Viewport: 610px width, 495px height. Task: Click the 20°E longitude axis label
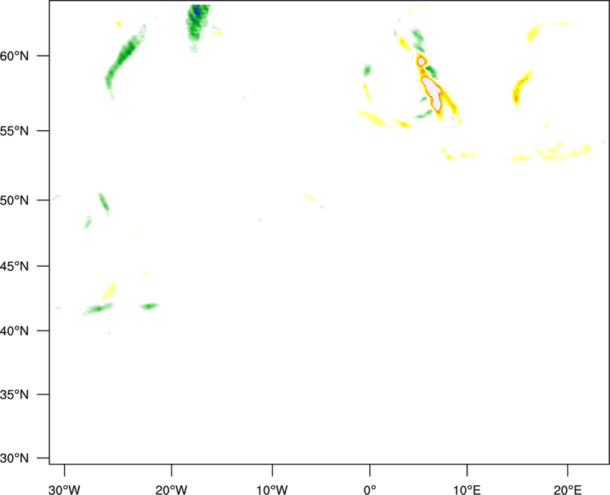coord(568,488)
